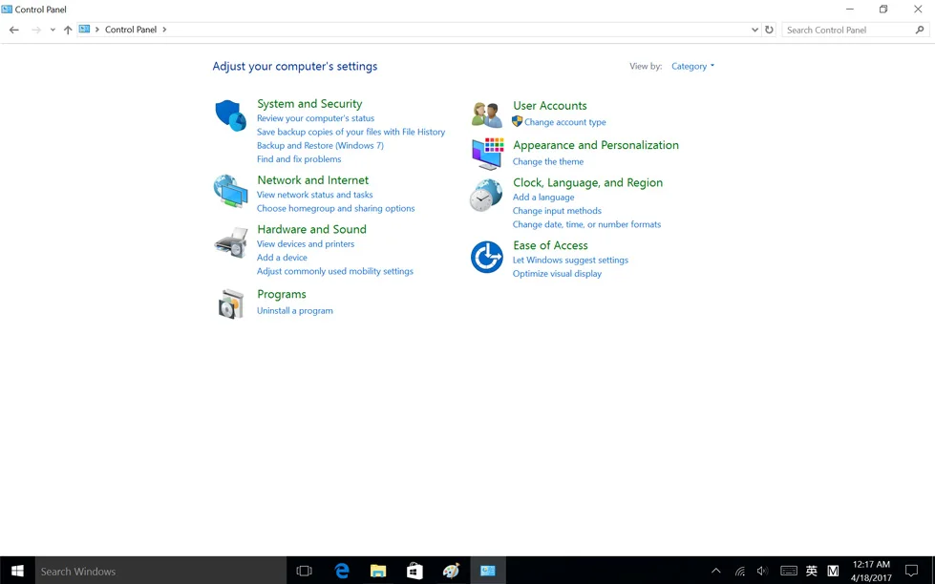This screenshot has width=935, height=584.
Task: Open the Wi-Fi network tray icon
Action: 740,571
